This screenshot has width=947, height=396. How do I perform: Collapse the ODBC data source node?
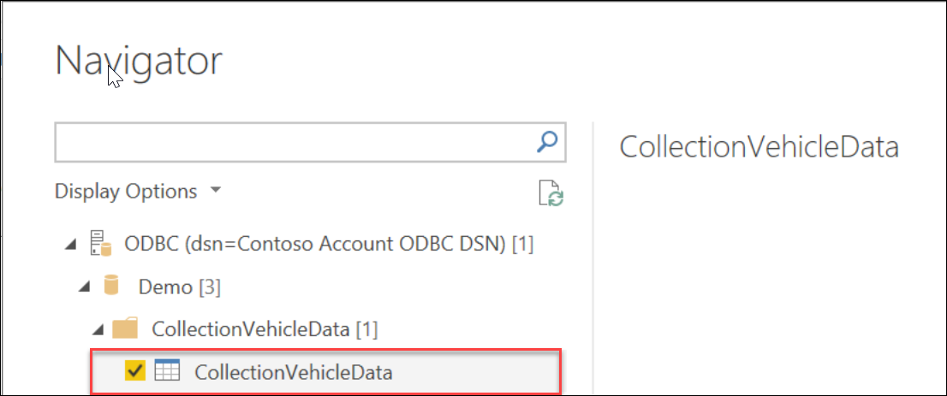[68, 245]
